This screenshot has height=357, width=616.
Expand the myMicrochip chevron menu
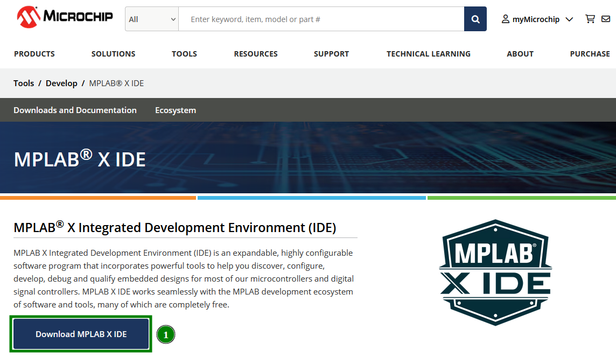tap(569, 19)
